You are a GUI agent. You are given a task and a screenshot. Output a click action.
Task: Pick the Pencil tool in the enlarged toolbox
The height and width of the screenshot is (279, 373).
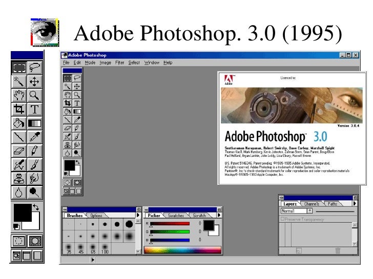(x=35, y=151)
